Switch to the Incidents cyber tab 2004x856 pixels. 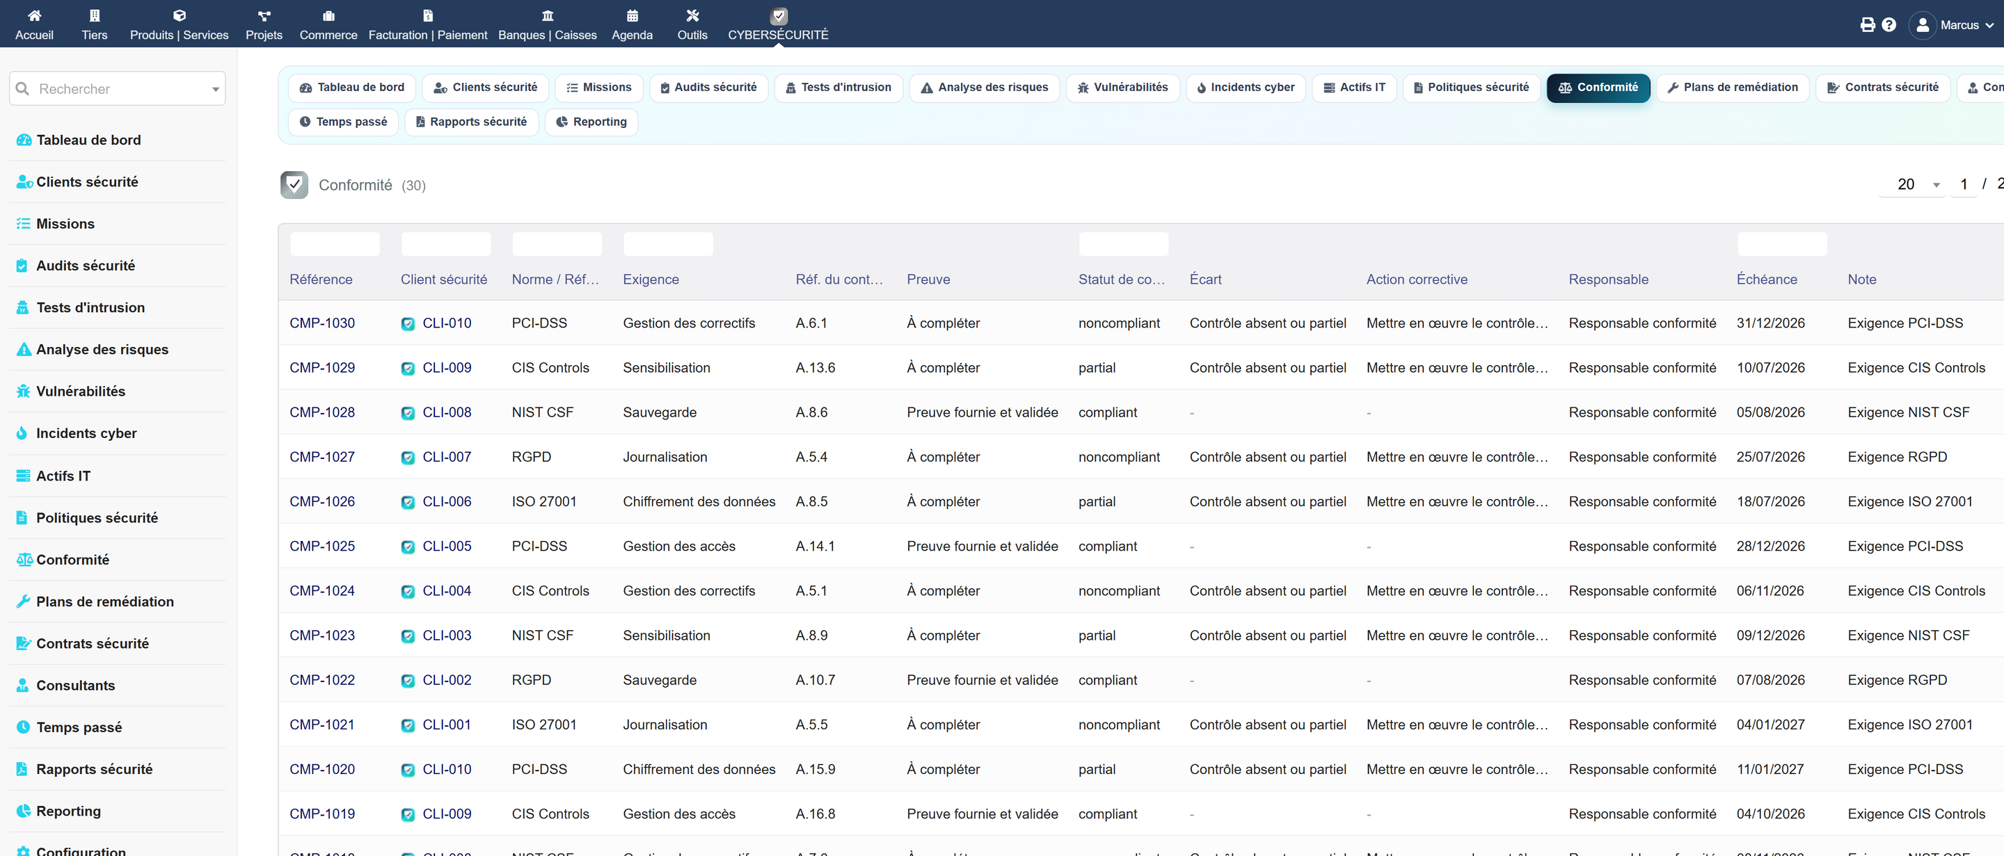pos(1246,87)
